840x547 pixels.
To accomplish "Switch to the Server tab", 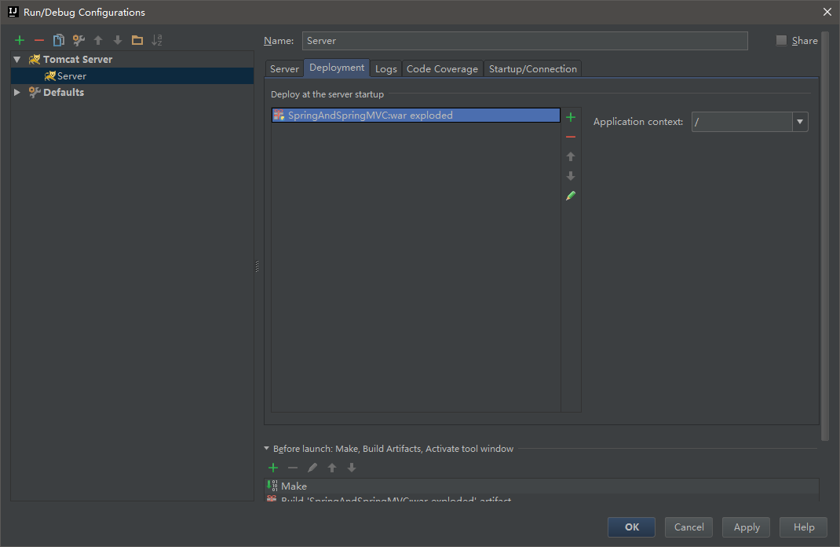I will 284,68.
